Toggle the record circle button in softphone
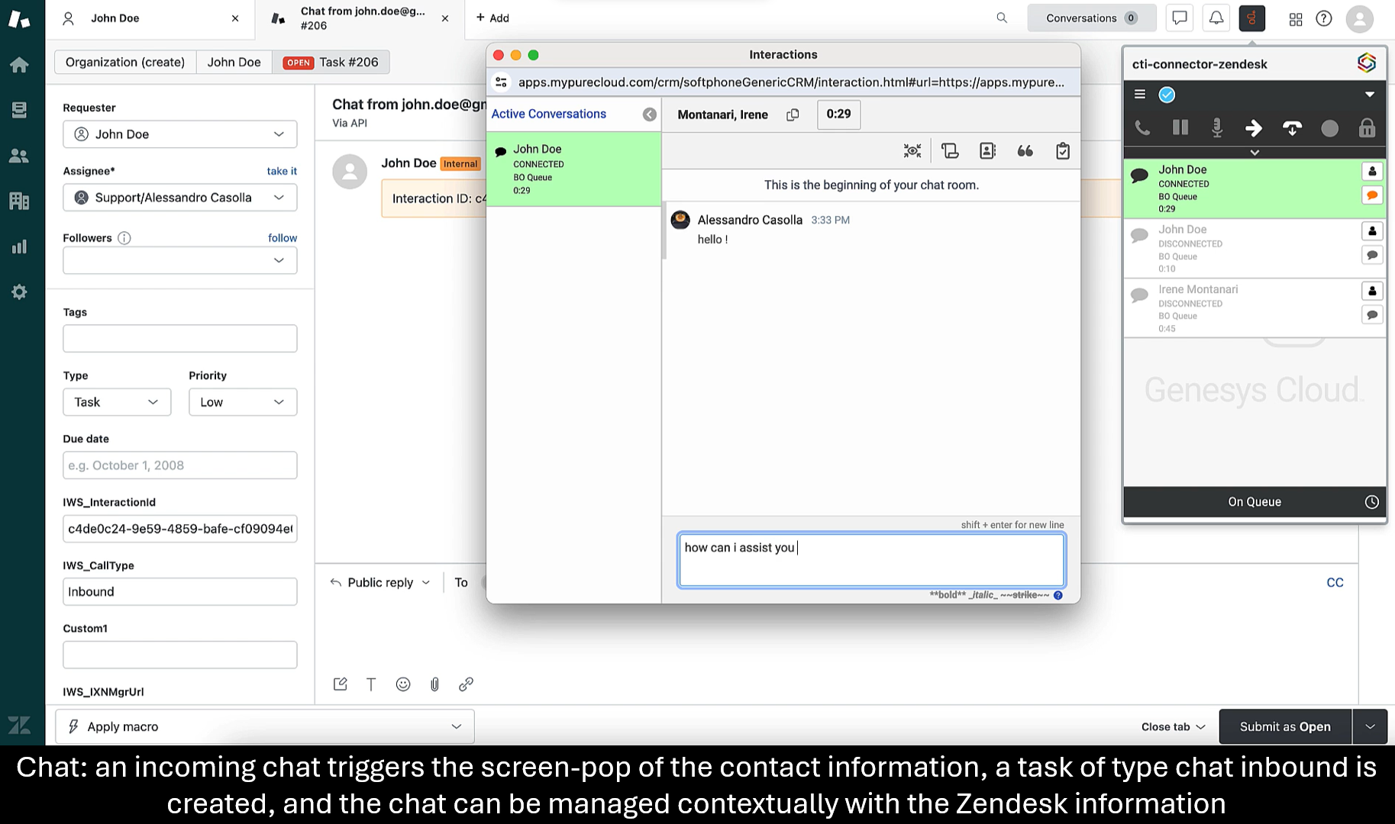This screenshot has height=824, width=1395. tap(1329, 128)
